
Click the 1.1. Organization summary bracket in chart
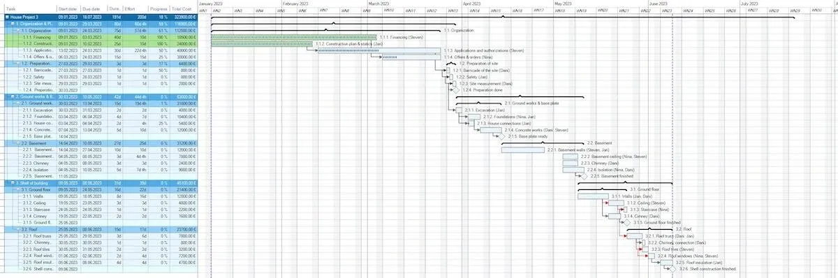coord(326,30)
